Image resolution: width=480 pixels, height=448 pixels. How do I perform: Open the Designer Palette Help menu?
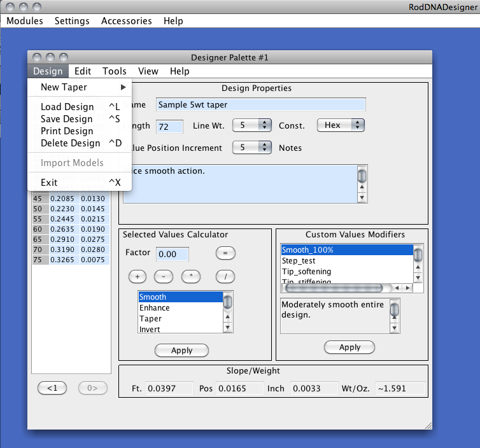[180, 71]
